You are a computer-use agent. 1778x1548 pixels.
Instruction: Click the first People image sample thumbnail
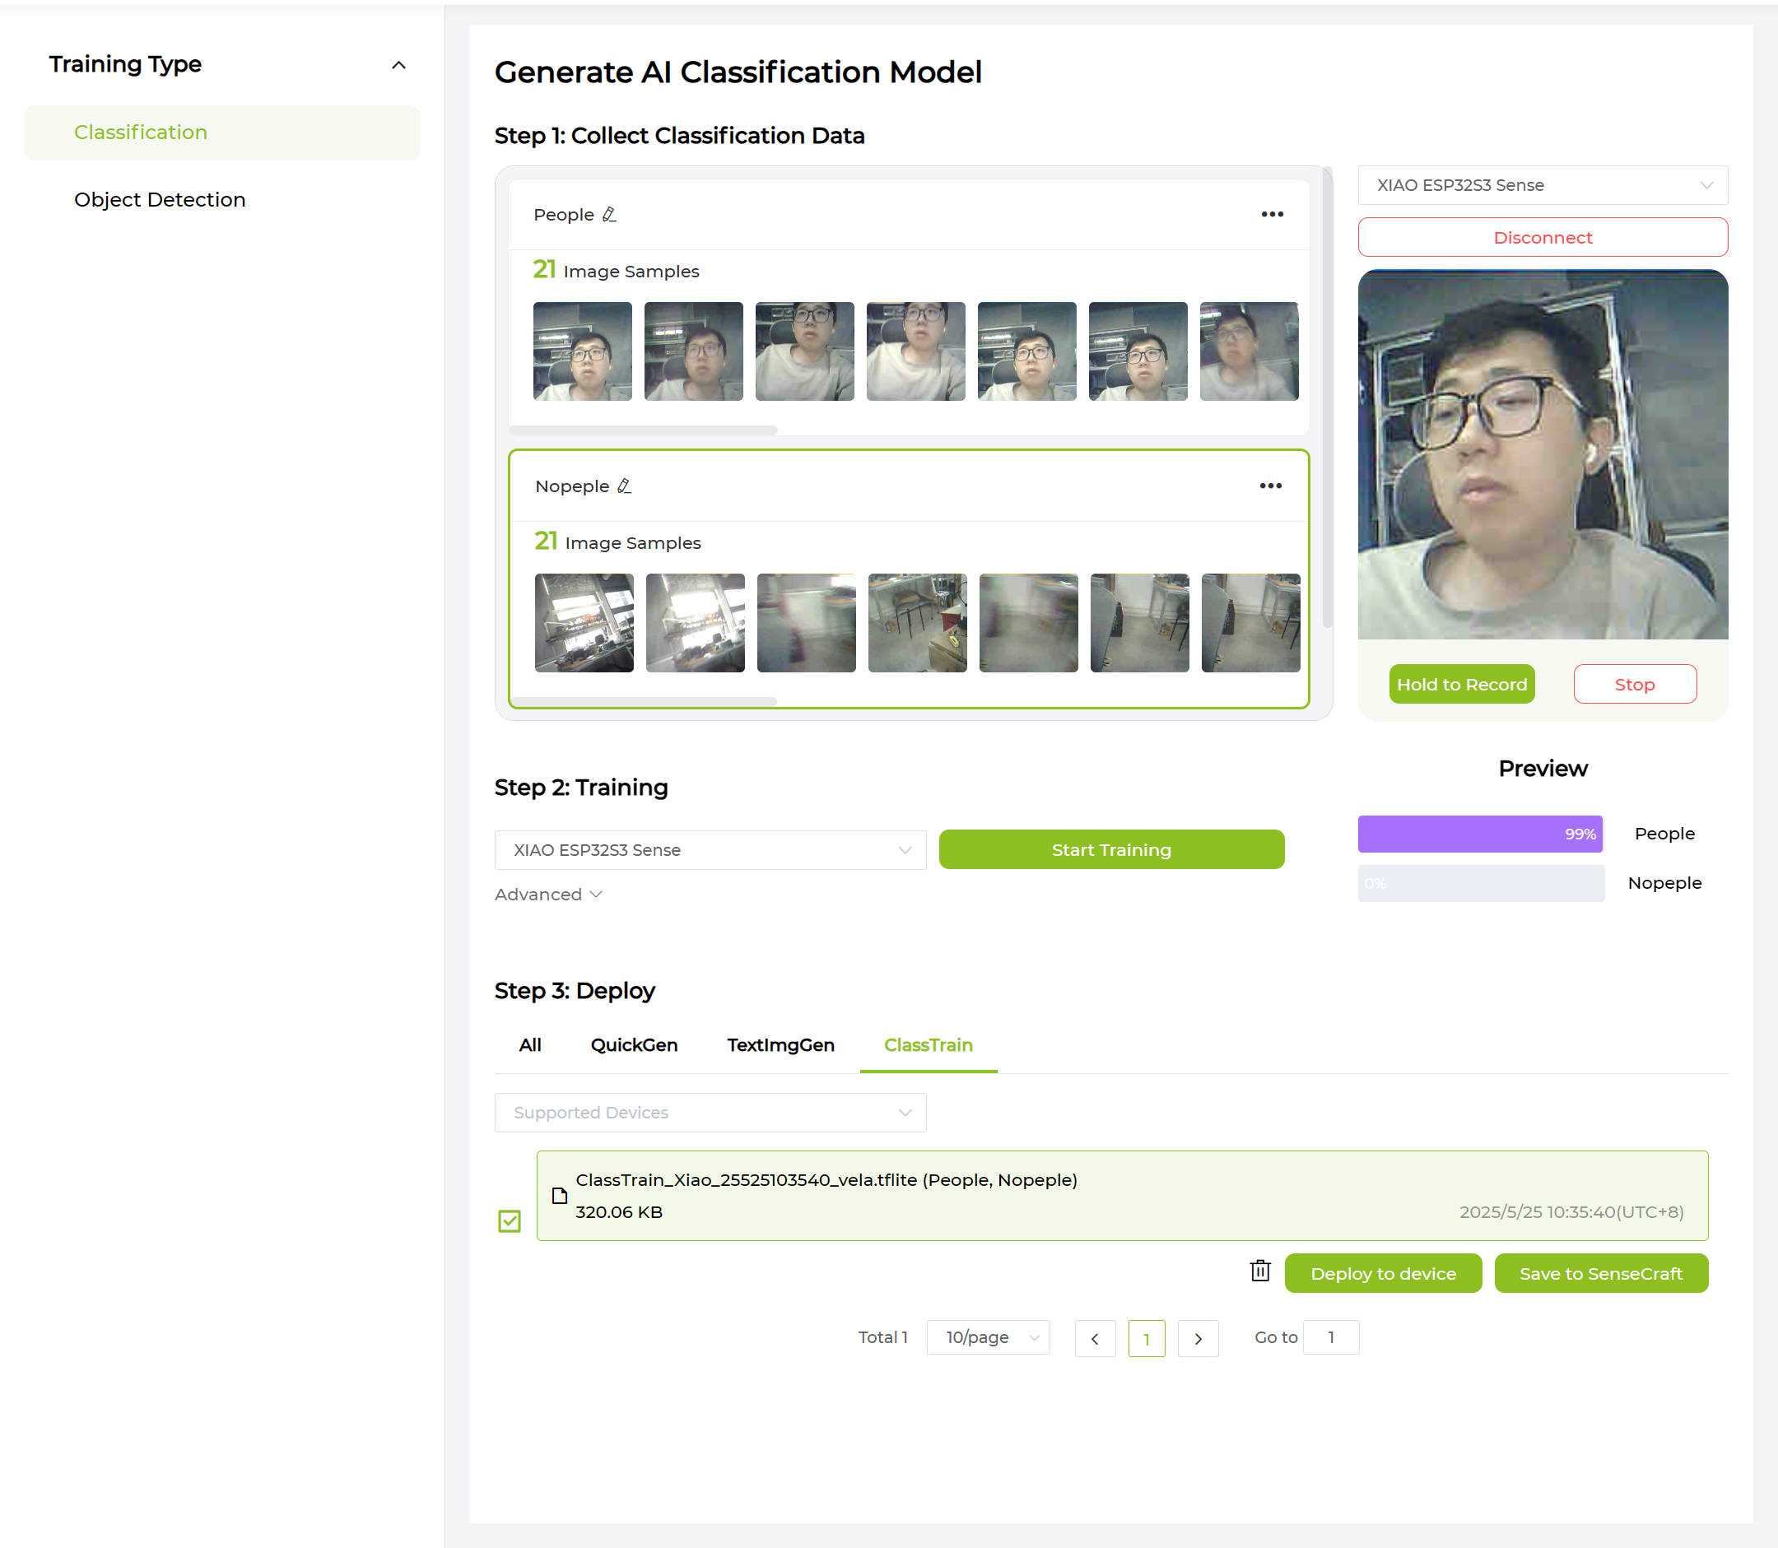tap(582, 351)
